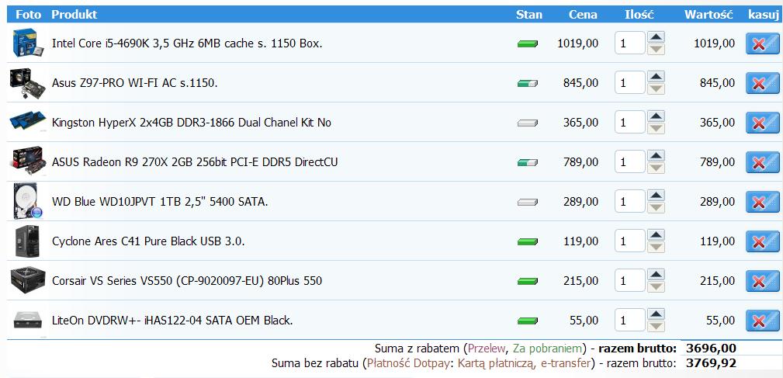Increase quantity of Kingston HyperX kit

point(656,116)
